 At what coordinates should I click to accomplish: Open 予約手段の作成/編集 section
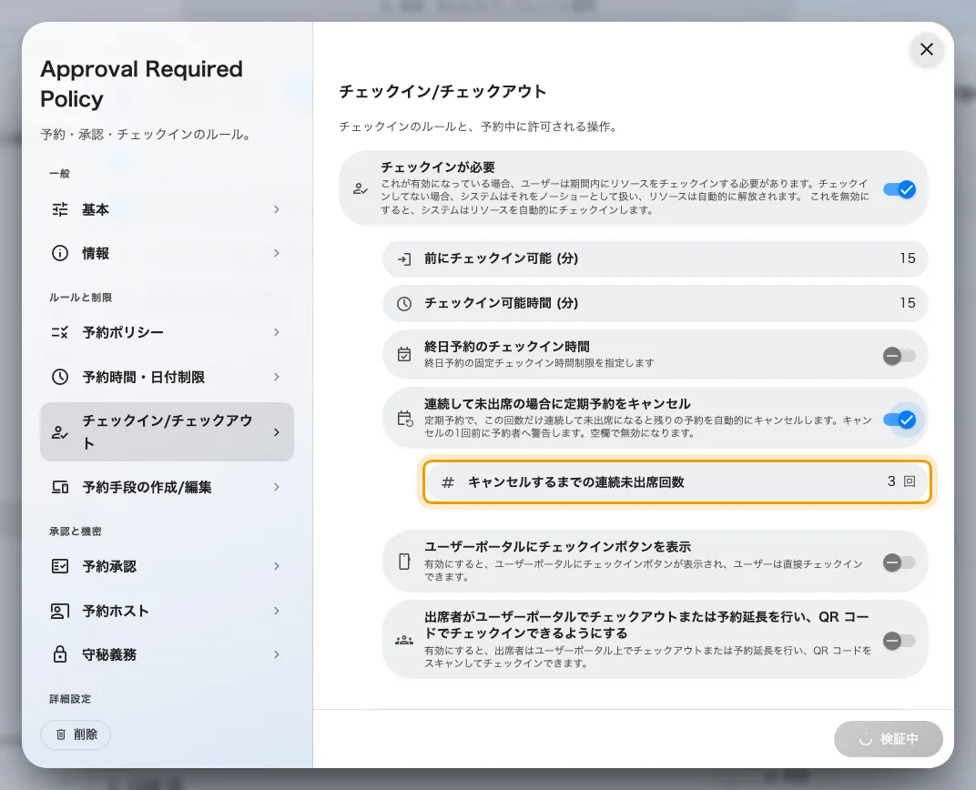click(167, 487)
